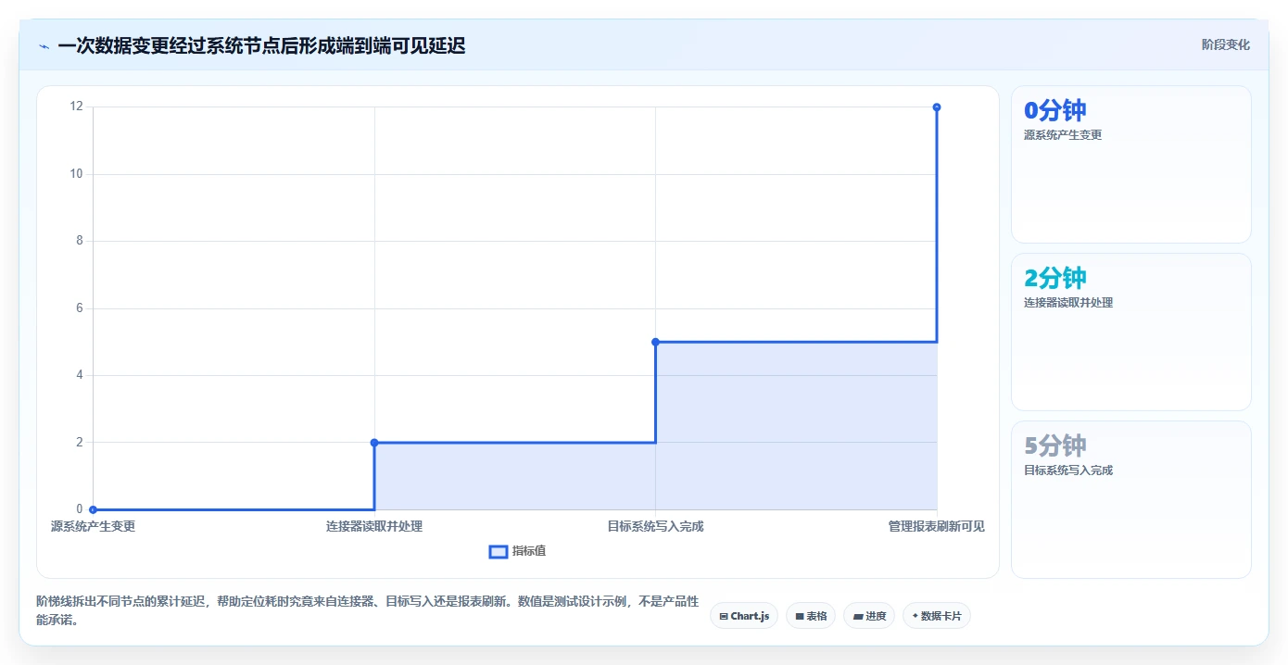Click the 连接器读取并处理 x-axis label
Screen dimensions: 1288x665
[374, 526]
